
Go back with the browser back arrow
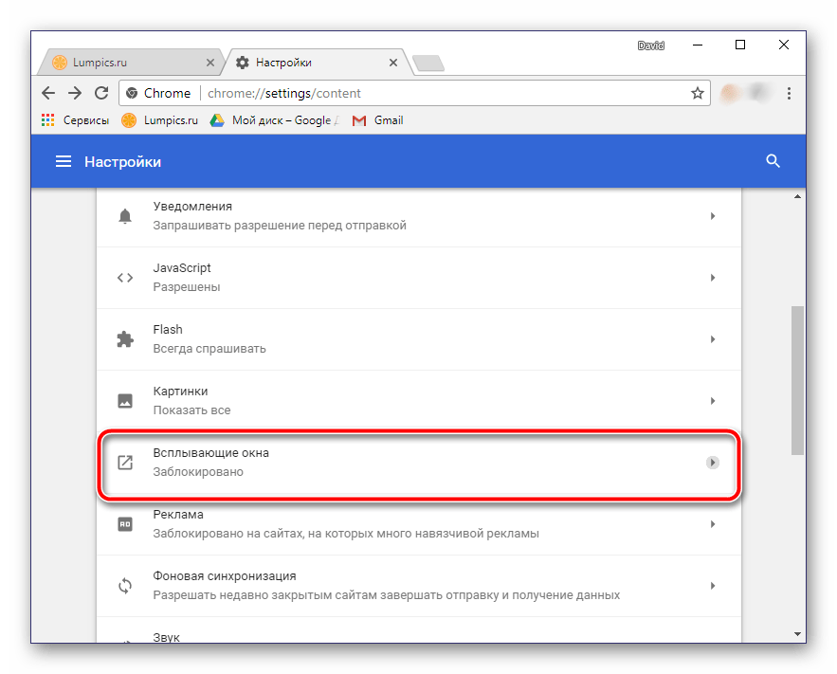(48, 94)
